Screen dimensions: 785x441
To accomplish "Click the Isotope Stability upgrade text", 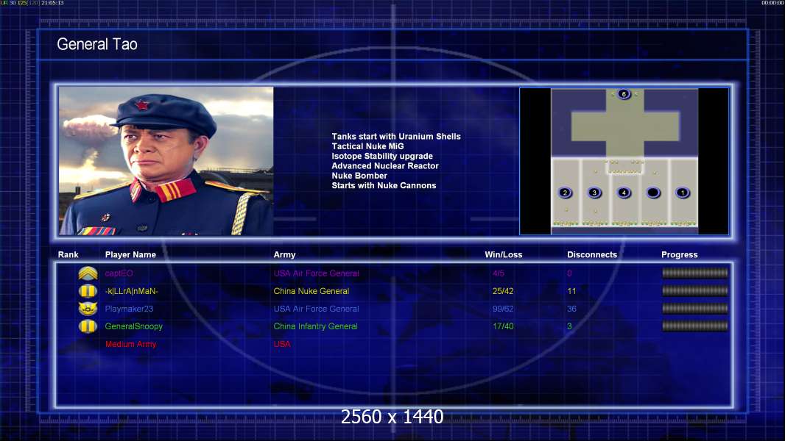I will pyautogui.click(x=382, y=156).
